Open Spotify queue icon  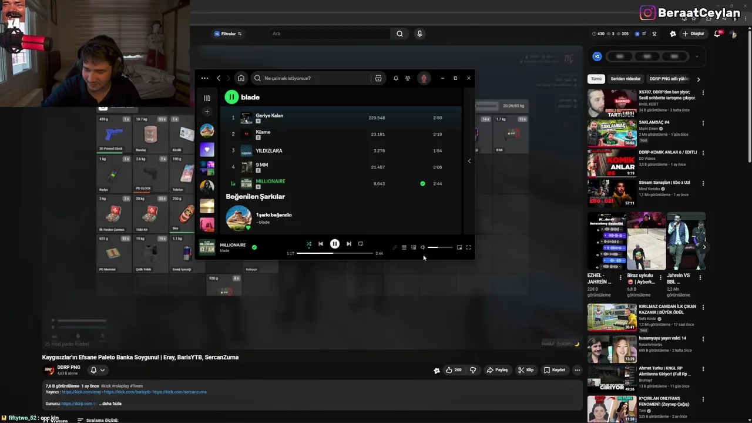[404, 247]
